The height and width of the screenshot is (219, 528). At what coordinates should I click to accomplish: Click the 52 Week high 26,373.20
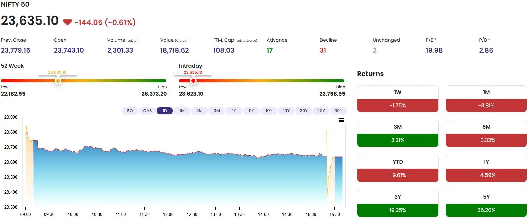pyautogui.click(x=154, y=94)
